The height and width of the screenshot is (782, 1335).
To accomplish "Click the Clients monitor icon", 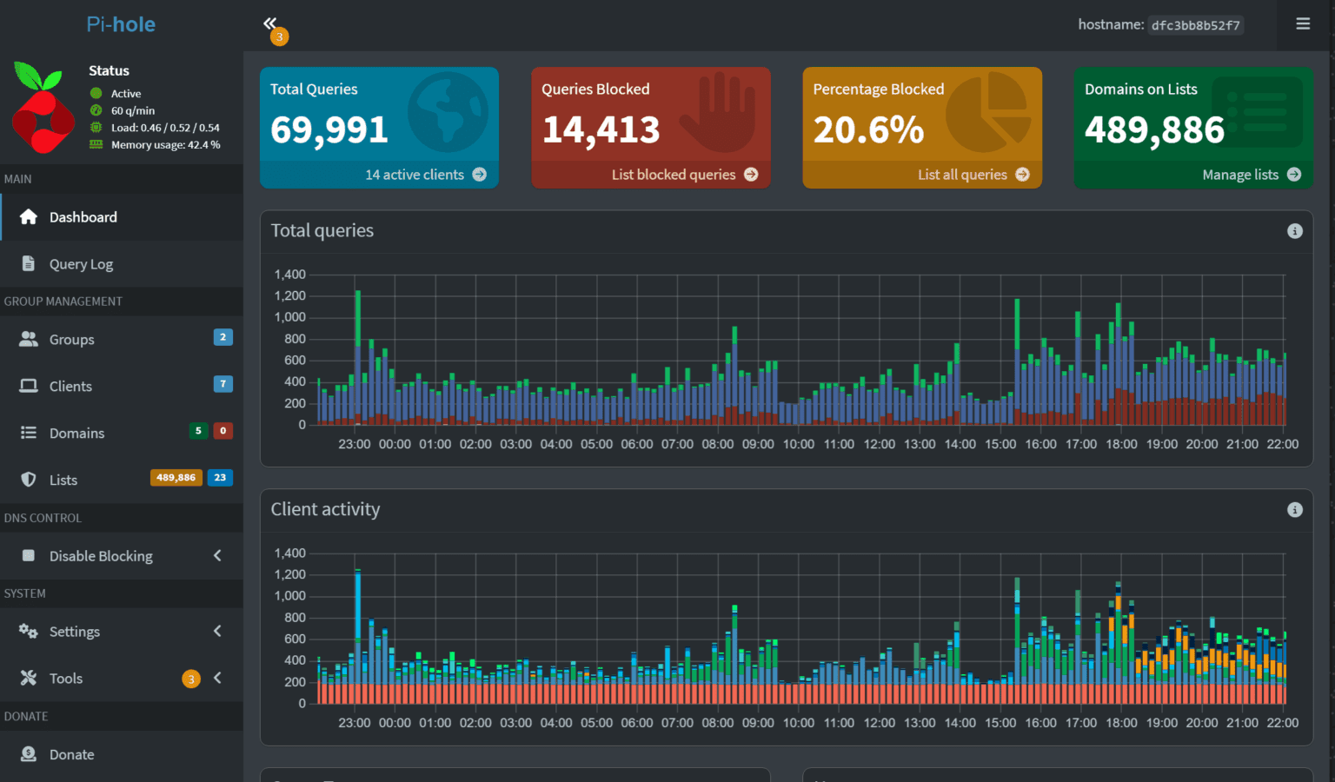I will [x=29, y=386].
